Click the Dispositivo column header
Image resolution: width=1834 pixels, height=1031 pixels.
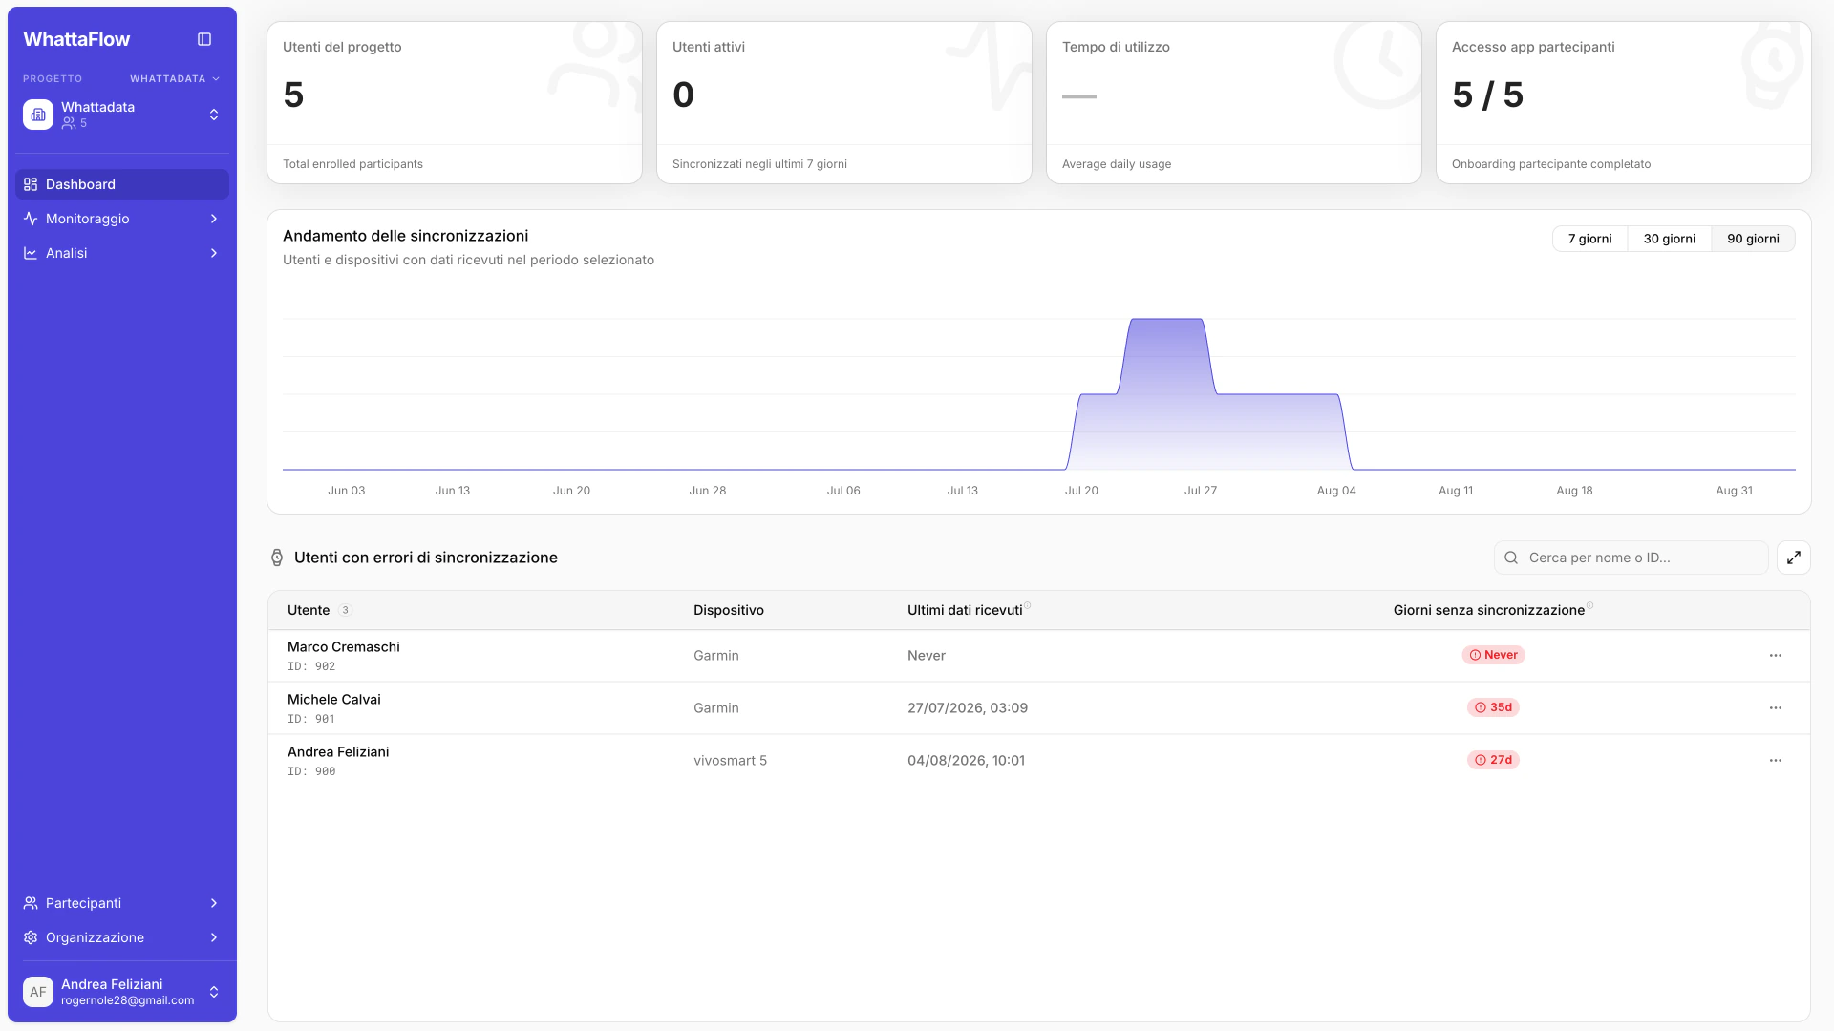coord(729,610)
